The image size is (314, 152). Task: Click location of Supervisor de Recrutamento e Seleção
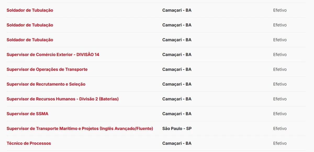click(x=177, y=84)
